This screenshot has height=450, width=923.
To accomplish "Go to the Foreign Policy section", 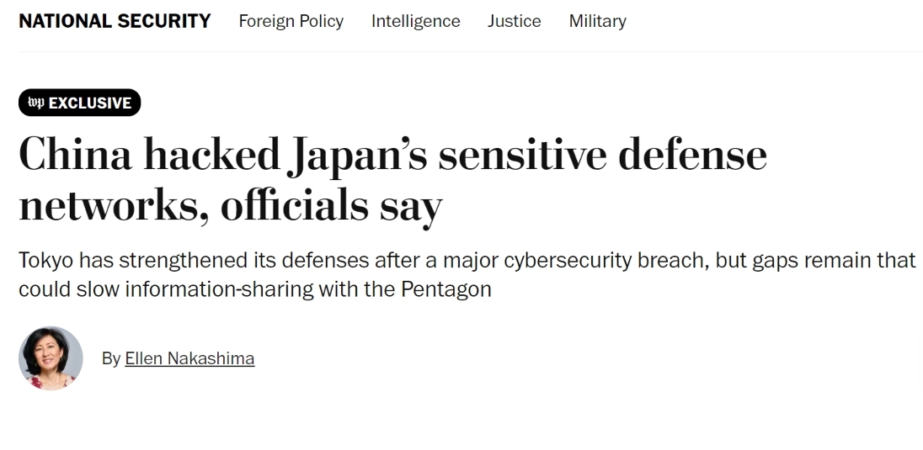I will [291, 21].
